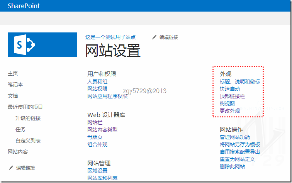Open 笔记本 in the left navigation
The image size is (292, 183).
click(x=15, y=85)
